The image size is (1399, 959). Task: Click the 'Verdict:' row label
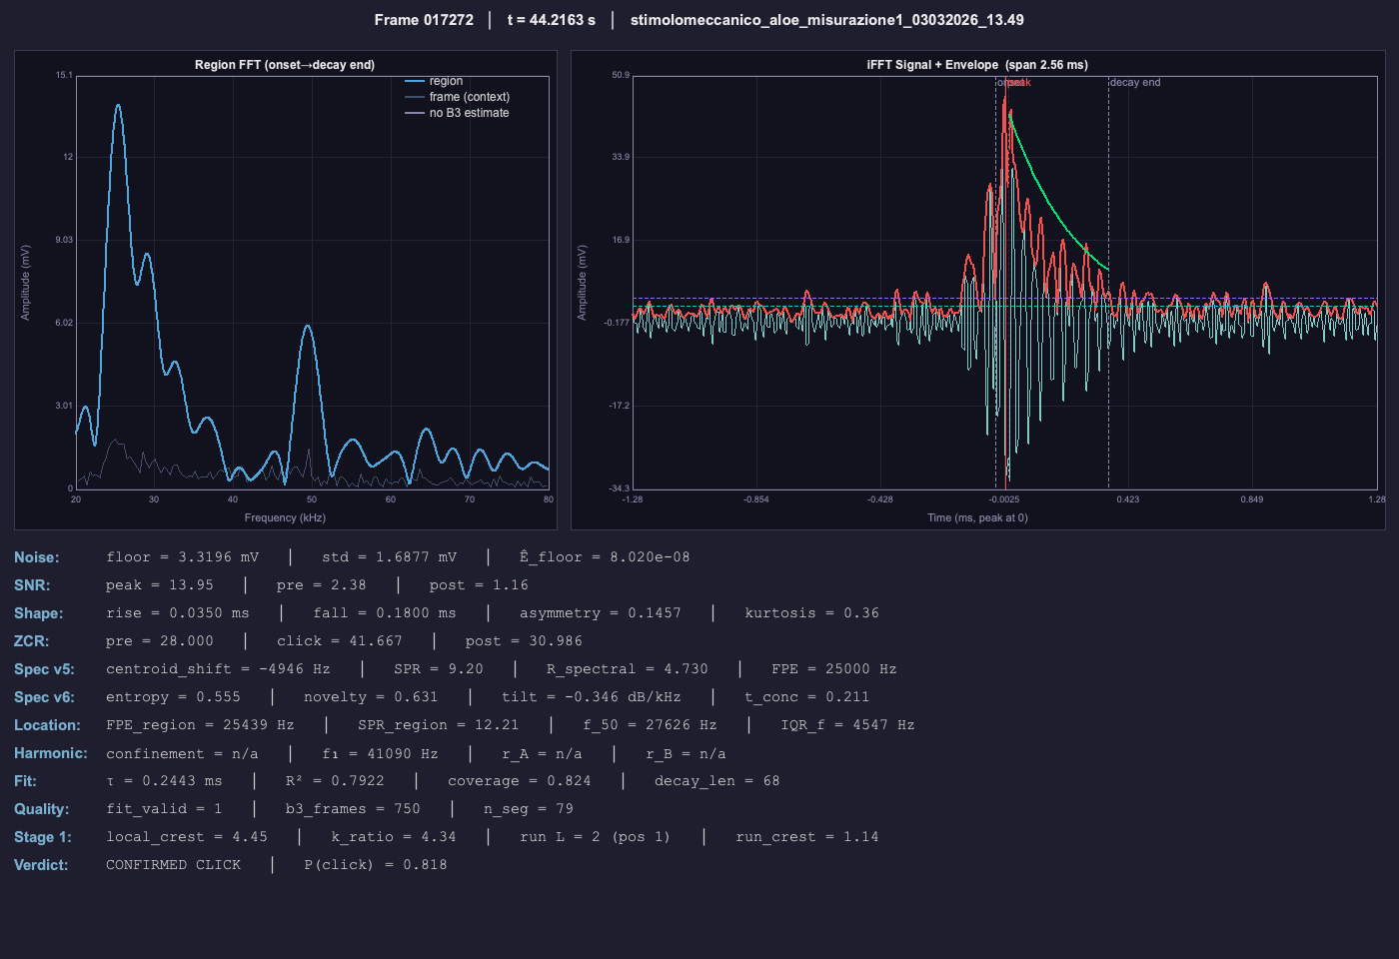(41, 865)
